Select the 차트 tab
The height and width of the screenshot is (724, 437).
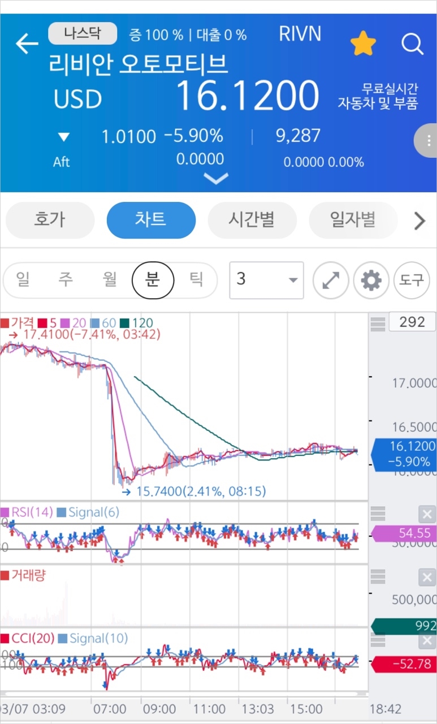(151, 220)
